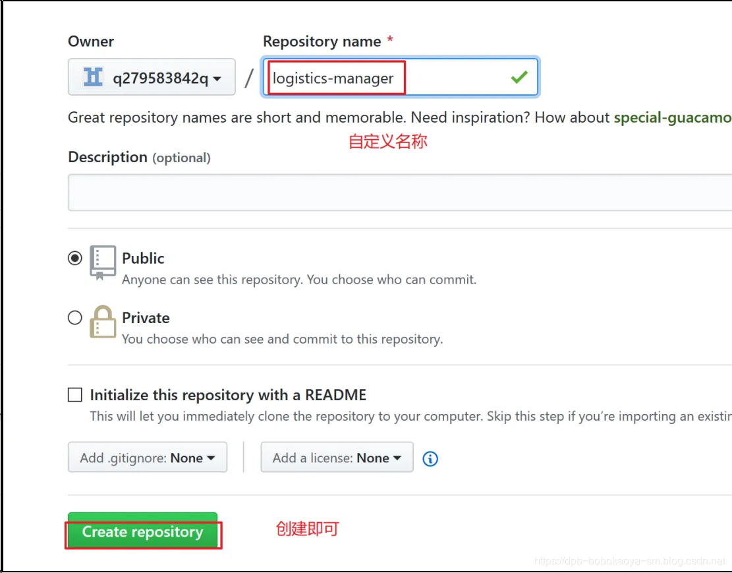Select the Public radio button

(x=74, y=258)
